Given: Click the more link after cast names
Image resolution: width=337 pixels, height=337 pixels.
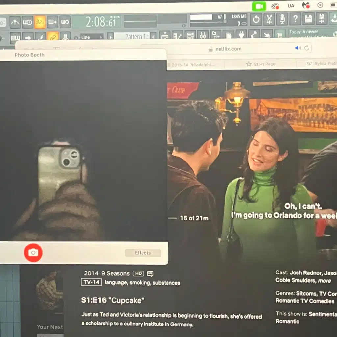Looking at the screenshot, I should click(x=324, y=281).
